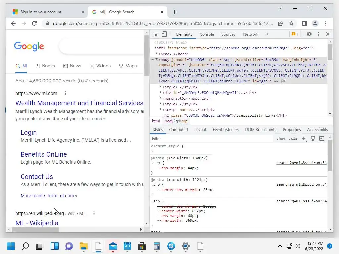Toggle rendering emulations paintbrush icon
The image size is (339, 254).
(313, 138)
